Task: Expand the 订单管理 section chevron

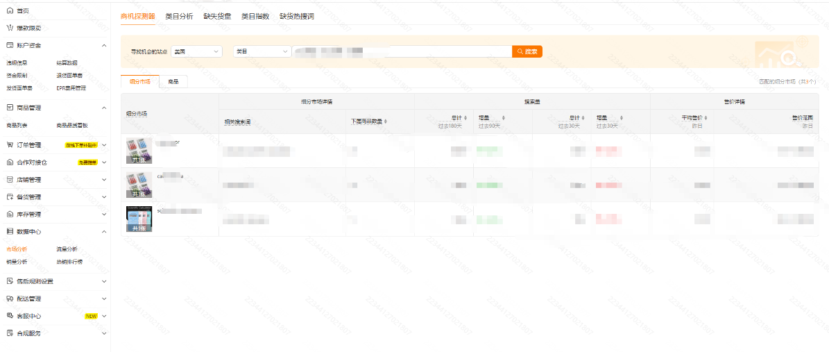Action: pyautogui.click(x=104, y=144)
